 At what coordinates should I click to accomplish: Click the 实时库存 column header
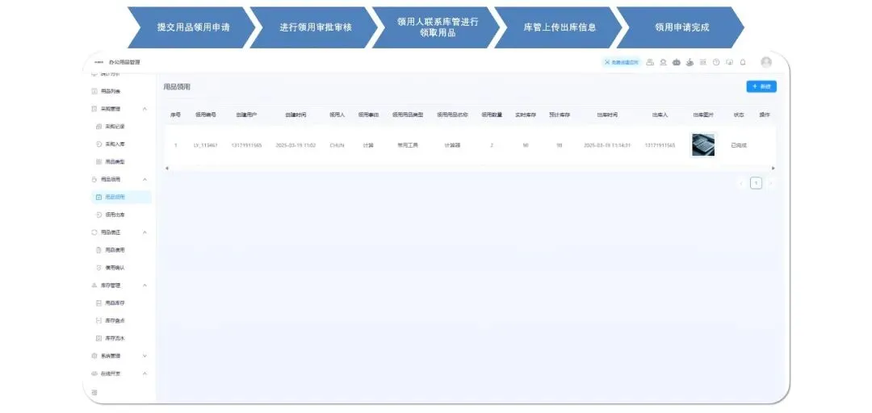click(x=525, y=115)
